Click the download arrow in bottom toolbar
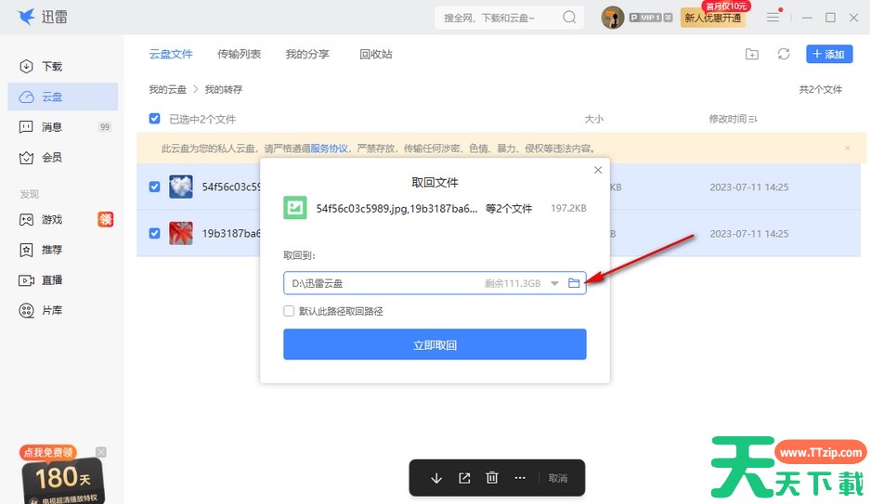Viewport: 871px width, 504px height. click(x=436, y=478)
